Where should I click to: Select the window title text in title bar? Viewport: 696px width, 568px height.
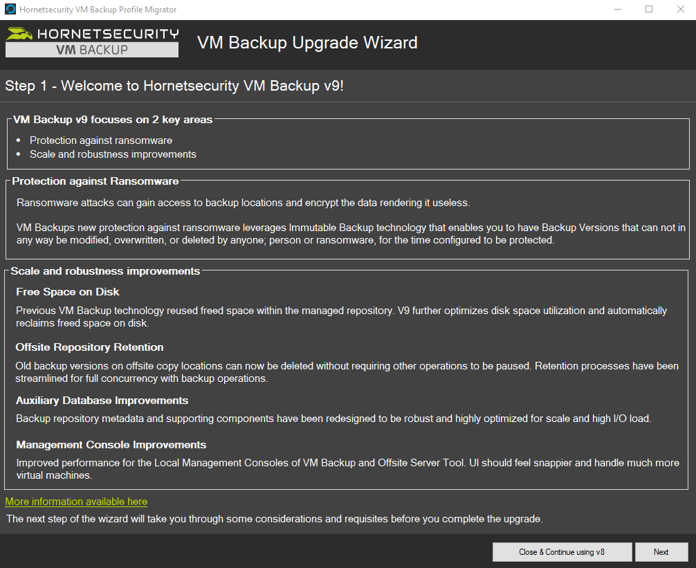(98, 10)
